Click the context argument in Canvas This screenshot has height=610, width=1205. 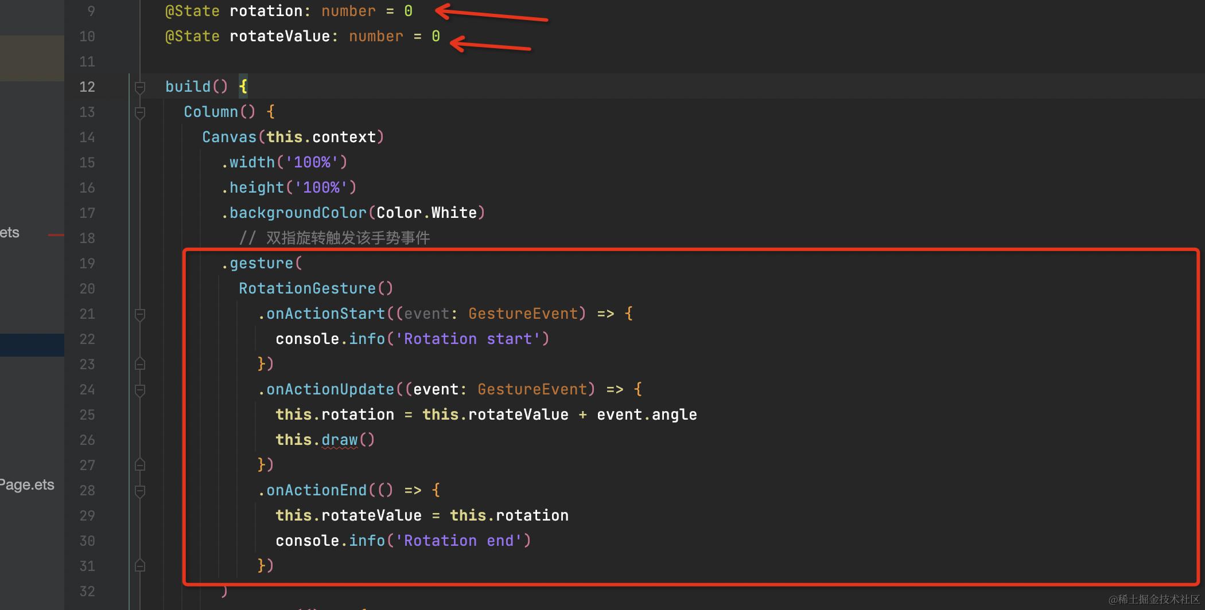tap(344, 137)
